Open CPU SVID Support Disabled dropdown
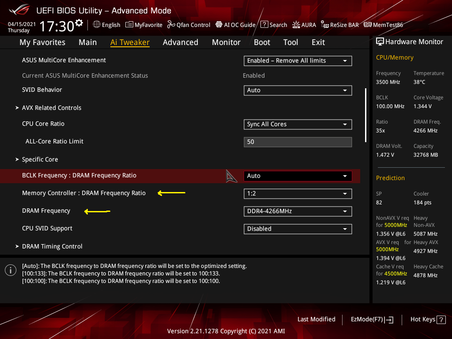 tap(298, 229)
